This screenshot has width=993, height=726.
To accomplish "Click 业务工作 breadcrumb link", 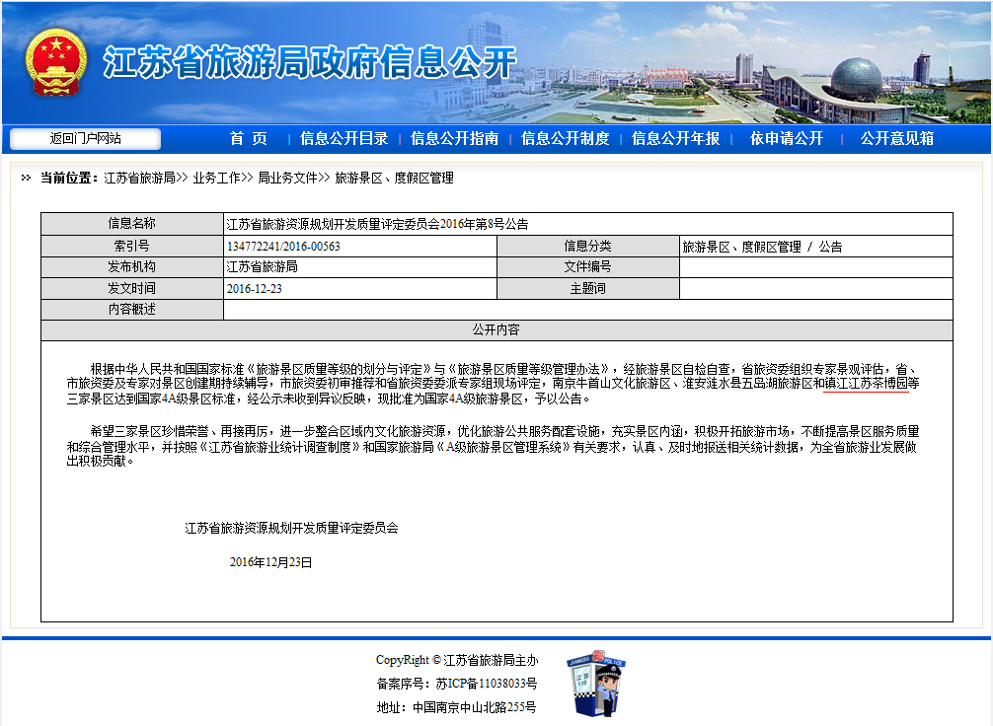I will pyautogui.click(x=216, y=179).
